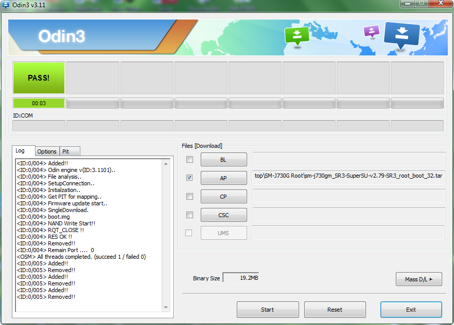This screenshot has height=325, width=454.
Task: Click log line 'Get PIT for mapping..'
Action: [x=59, y=197]
